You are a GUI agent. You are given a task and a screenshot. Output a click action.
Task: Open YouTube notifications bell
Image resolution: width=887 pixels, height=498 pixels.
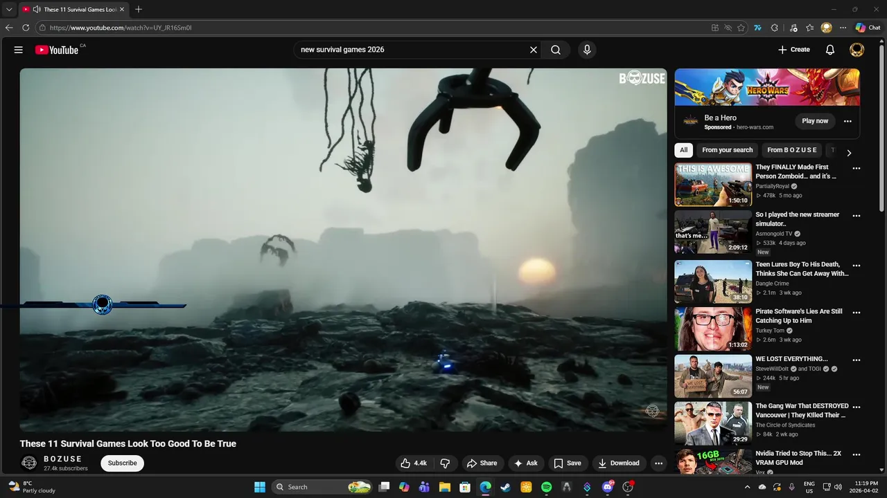tap(830, 50)
